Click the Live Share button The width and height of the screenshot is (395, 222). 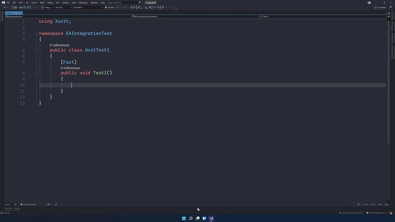point(380,7)
